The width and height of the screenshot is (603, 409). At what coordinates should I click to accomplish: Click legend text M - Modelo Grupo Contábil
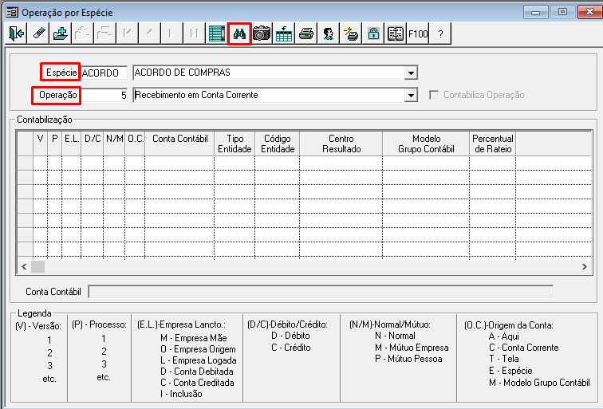(539, 383)
